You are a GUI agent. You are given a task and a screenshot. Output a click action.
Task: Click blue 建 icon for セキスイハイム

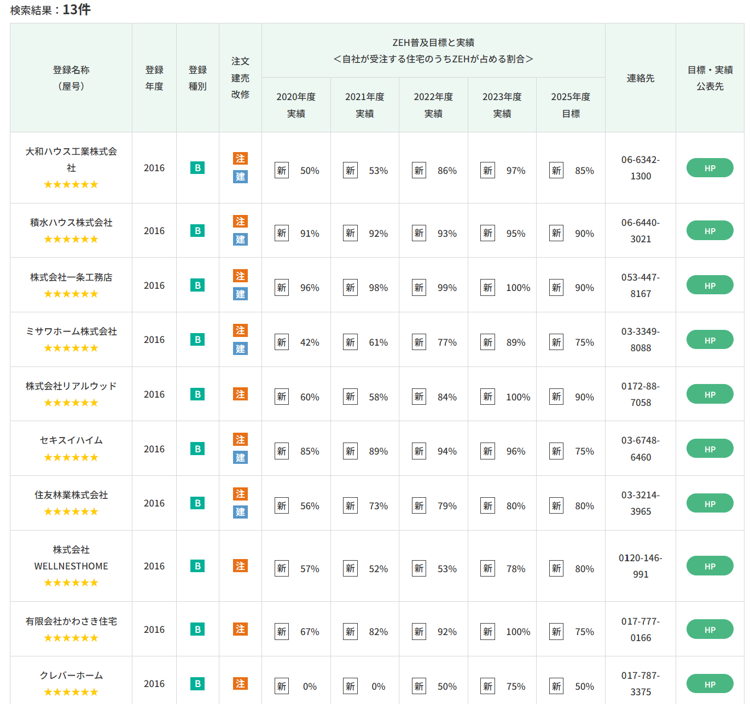240,458
